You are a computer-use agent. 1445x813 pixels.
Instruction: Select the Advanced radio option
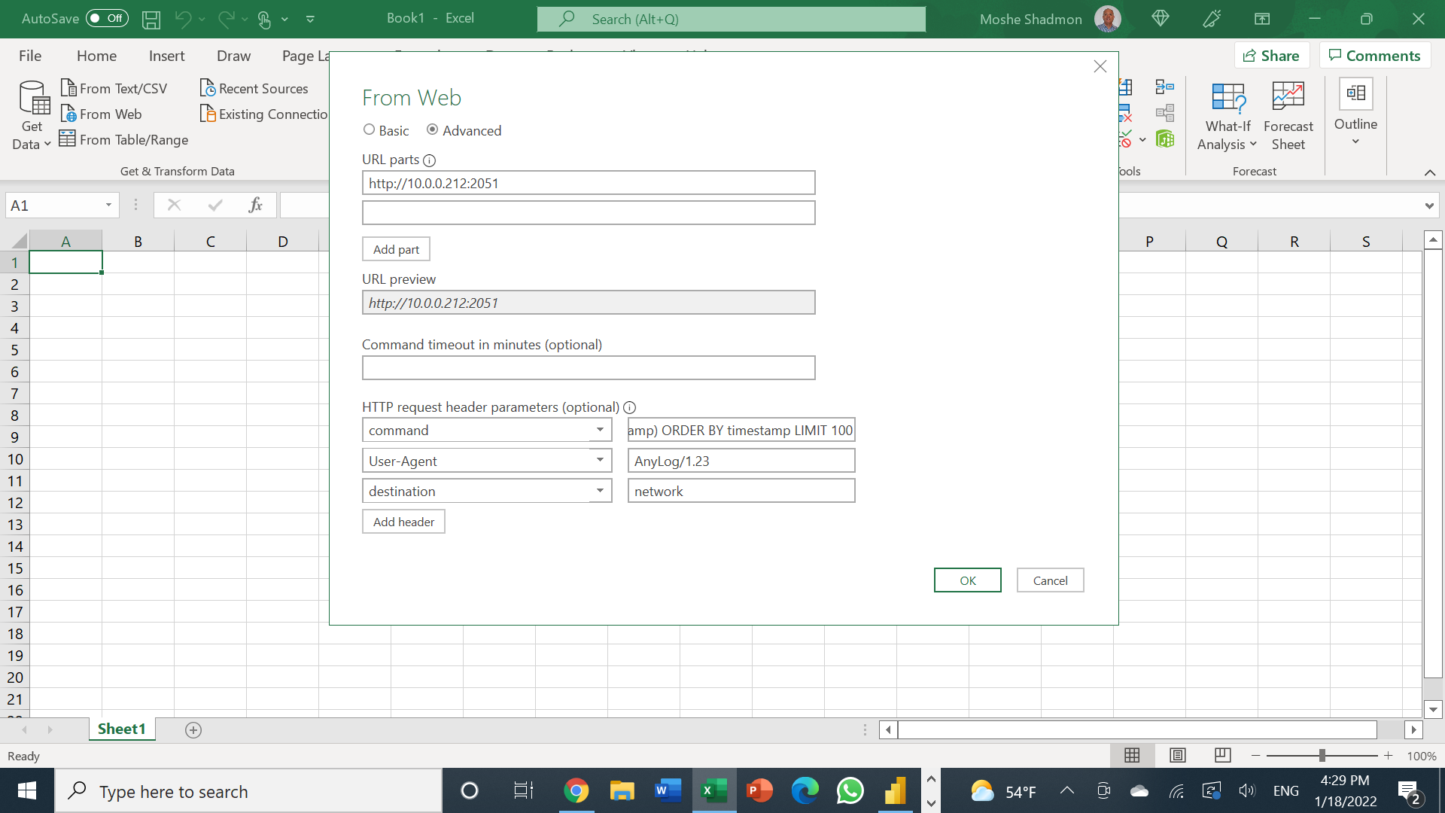point(432,129)
